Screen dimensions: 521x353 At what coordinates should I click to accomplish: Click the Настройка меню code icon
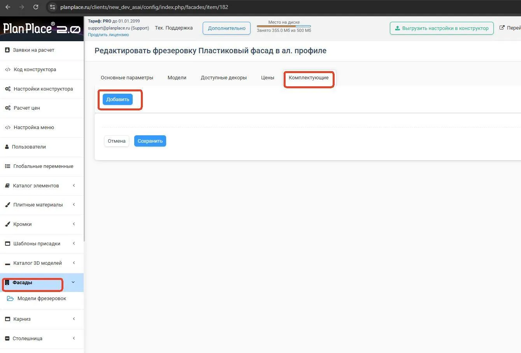8,128
